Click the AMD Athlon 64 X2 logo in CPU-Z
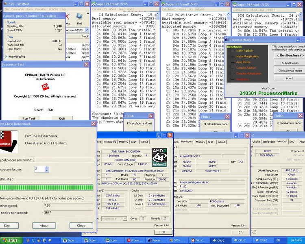This screenshot has width=305, height=244. click(159, 158)
